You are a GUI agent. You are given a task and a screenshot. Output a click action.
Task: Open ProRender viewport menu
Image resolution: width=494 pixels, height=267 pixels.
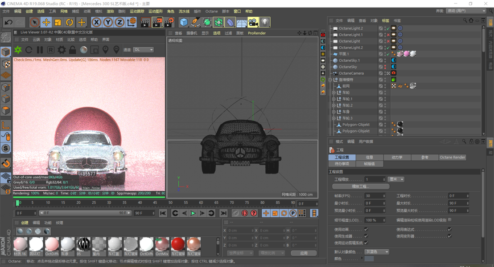point(257,33)
